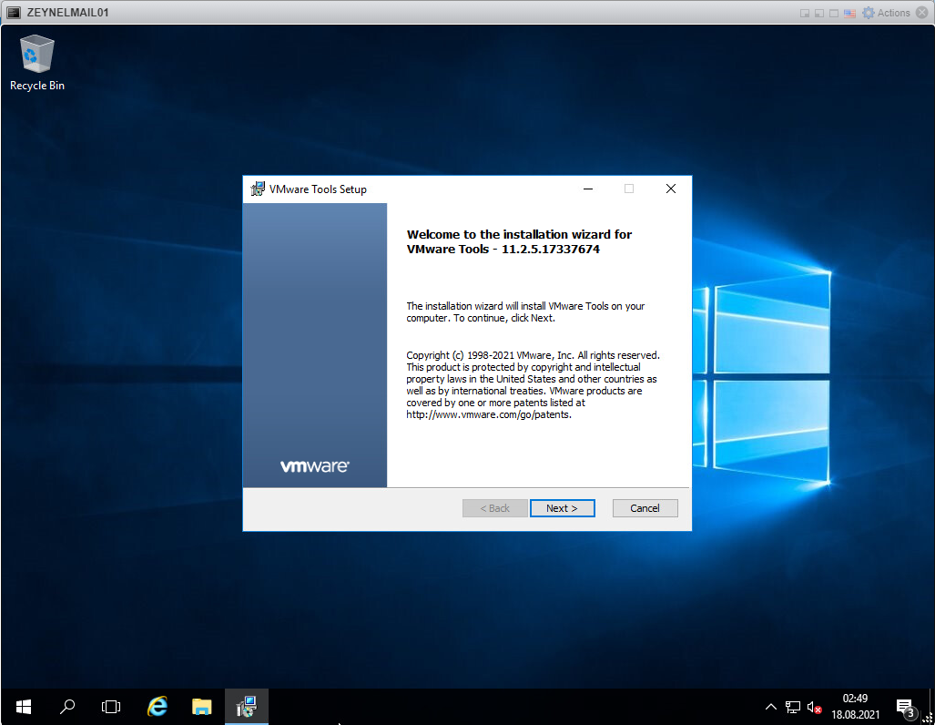
Task: Close the VMware Tools Setup dialog
Action: (x=671, y=189)
